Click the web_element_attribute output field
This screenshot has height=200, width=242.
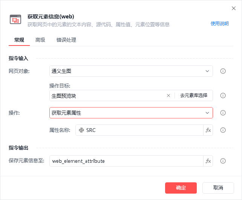click(x=126, y=161)
